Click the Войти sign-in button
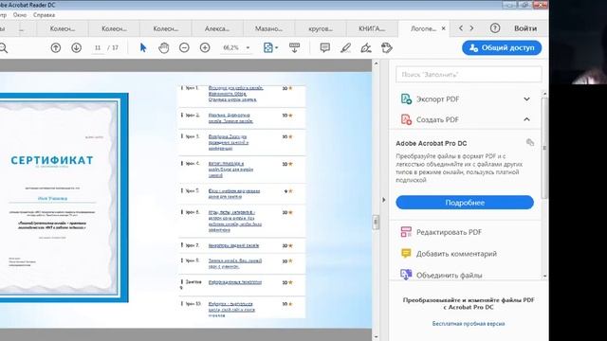 click(525, 28)
